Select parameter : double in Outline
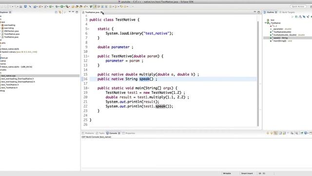This screenshot has width=312, height=176. (x=281, y=29)
